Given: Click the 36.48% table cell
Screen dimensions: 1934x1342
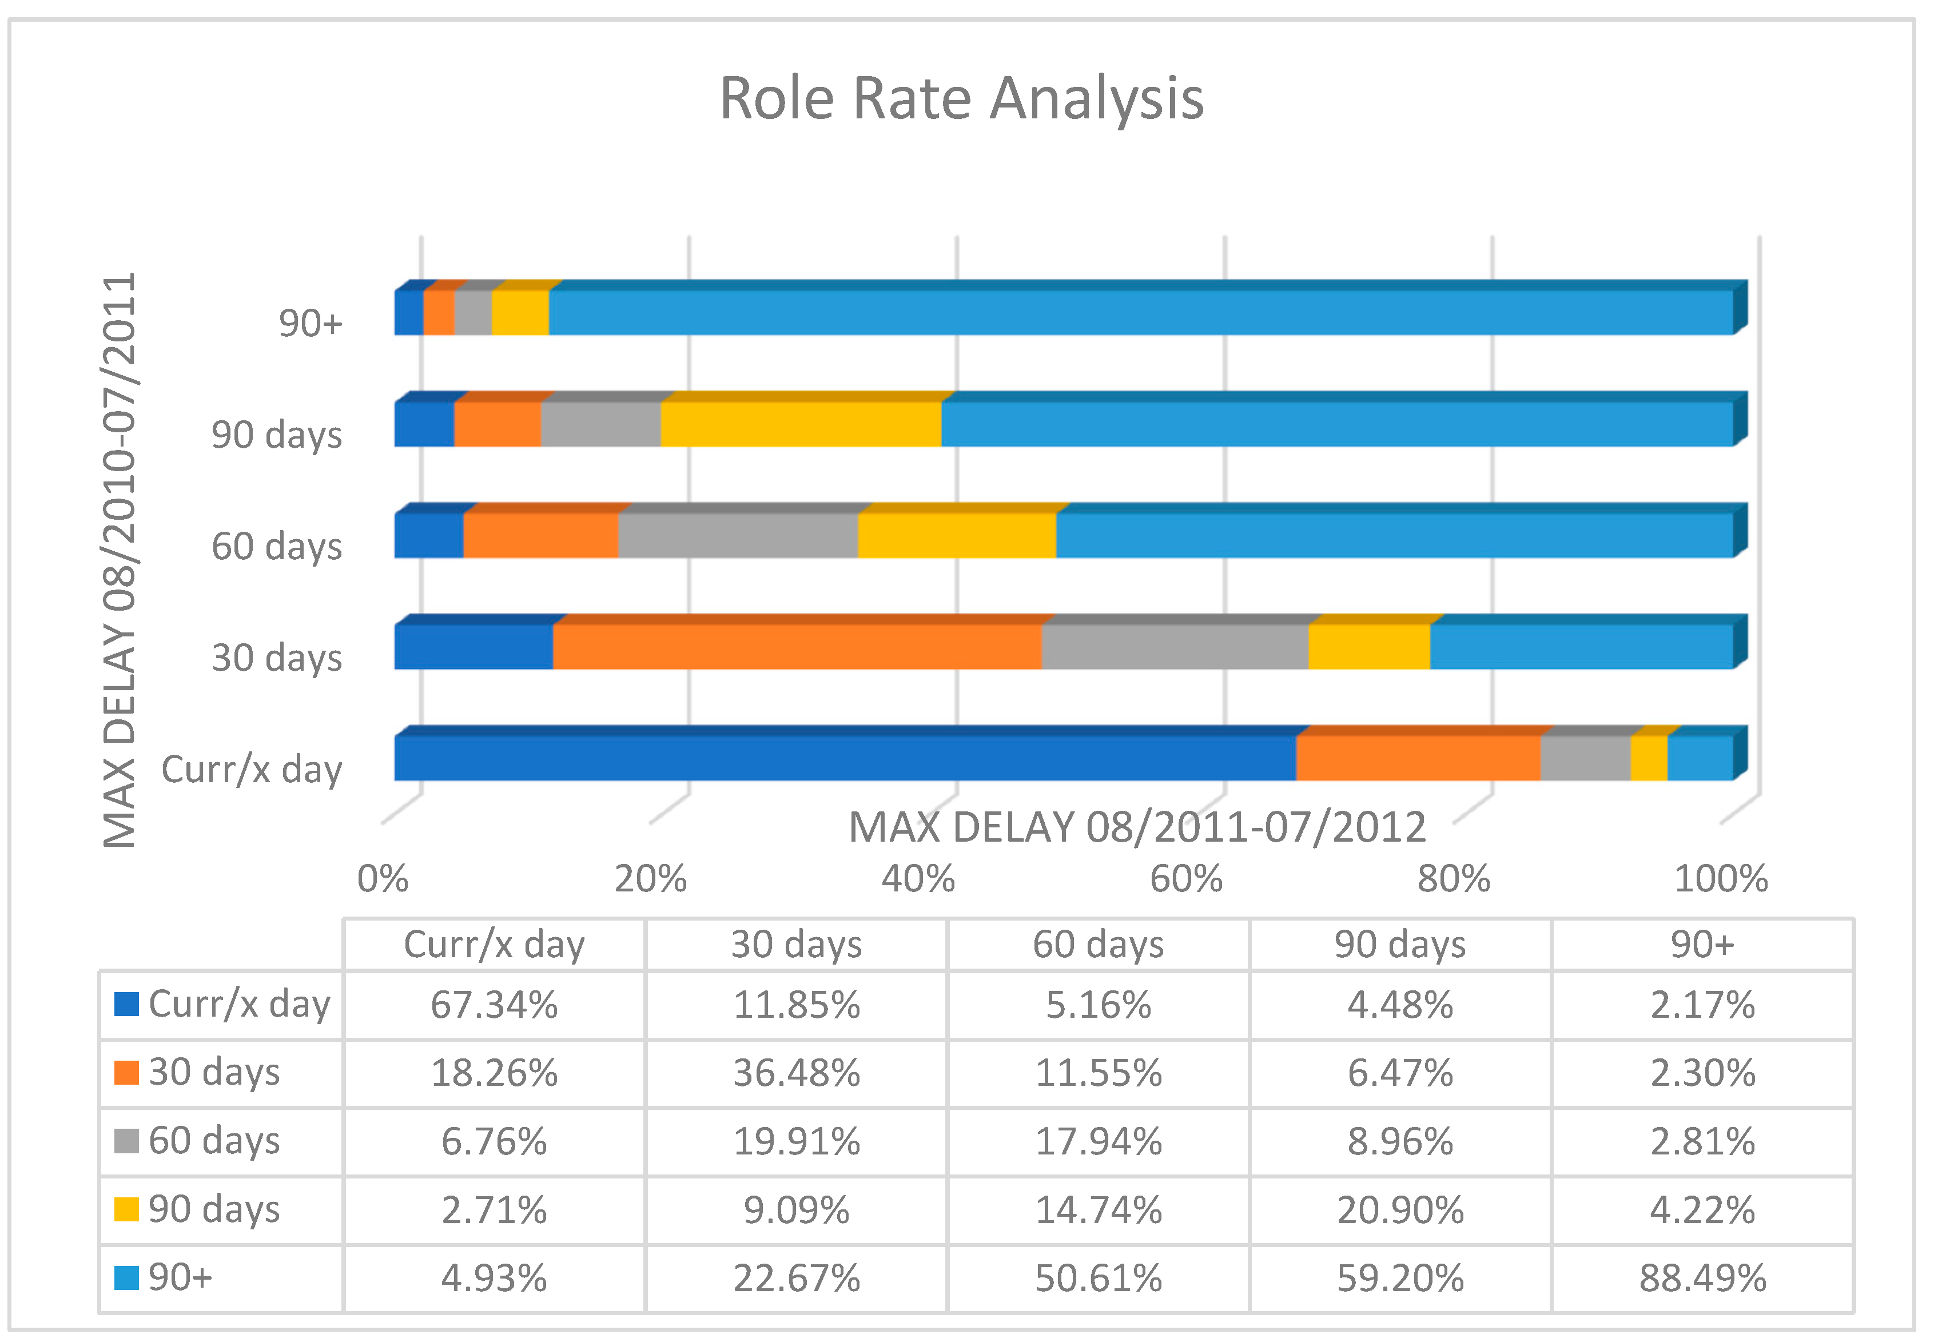Looking at the screenshot, I should pyautogui.click(x=797, y=1073).
